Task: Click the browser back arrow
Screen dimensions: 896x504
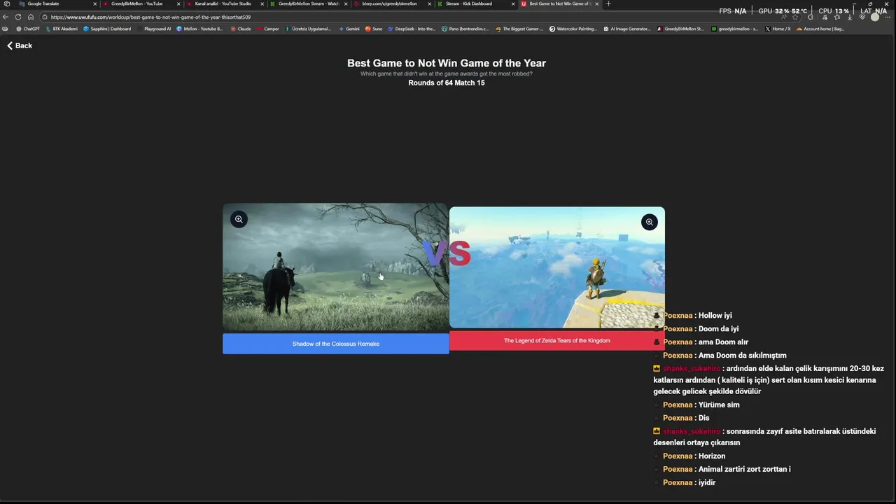Action: click(x=6, y=17)
